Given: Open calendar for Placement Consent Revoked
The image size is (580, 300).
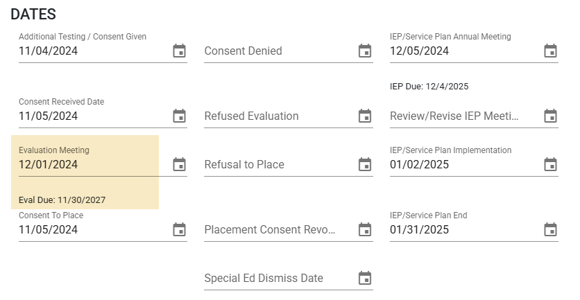Looking at the screenshot, I should tap(365, 230).
